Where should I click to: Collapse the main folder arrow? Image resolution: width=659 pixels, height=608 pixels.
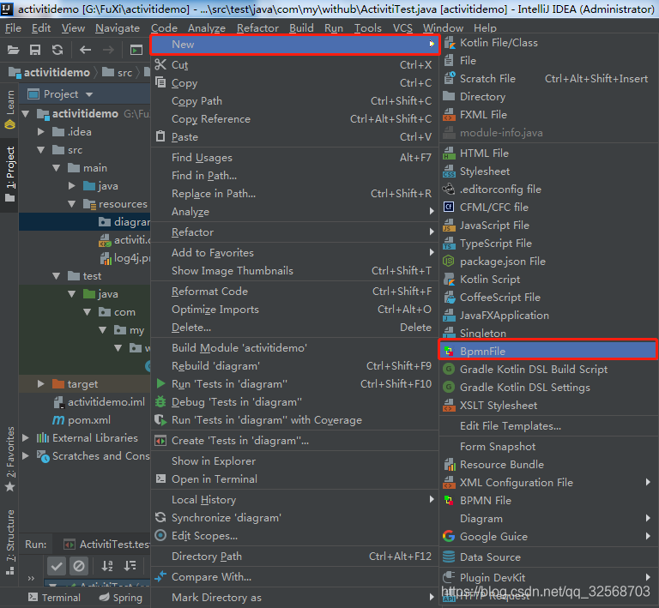[x=57, y=168]
